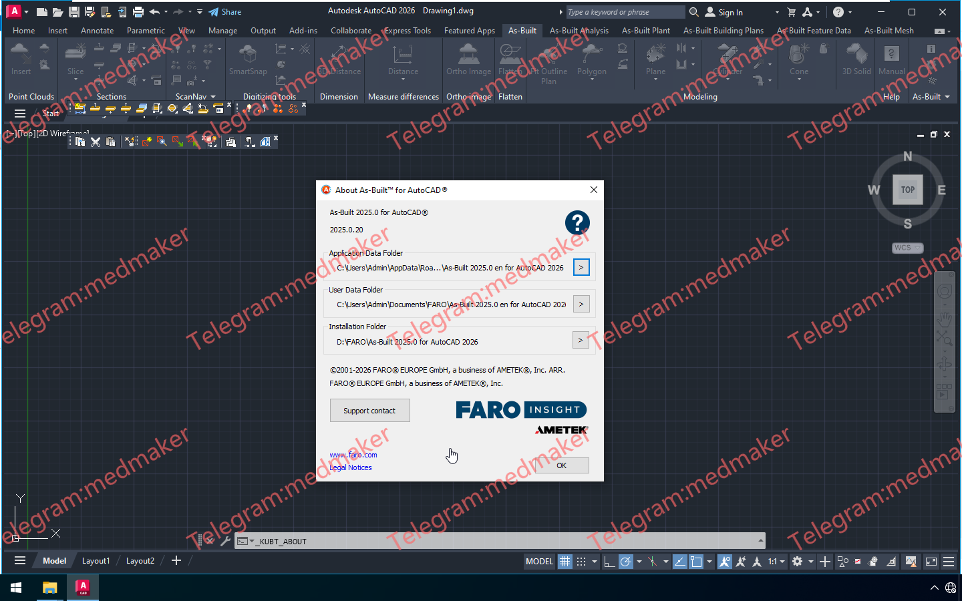Click the Share button in the title bar
Screen dimensions: 962x601
click(x=225, y=12)
